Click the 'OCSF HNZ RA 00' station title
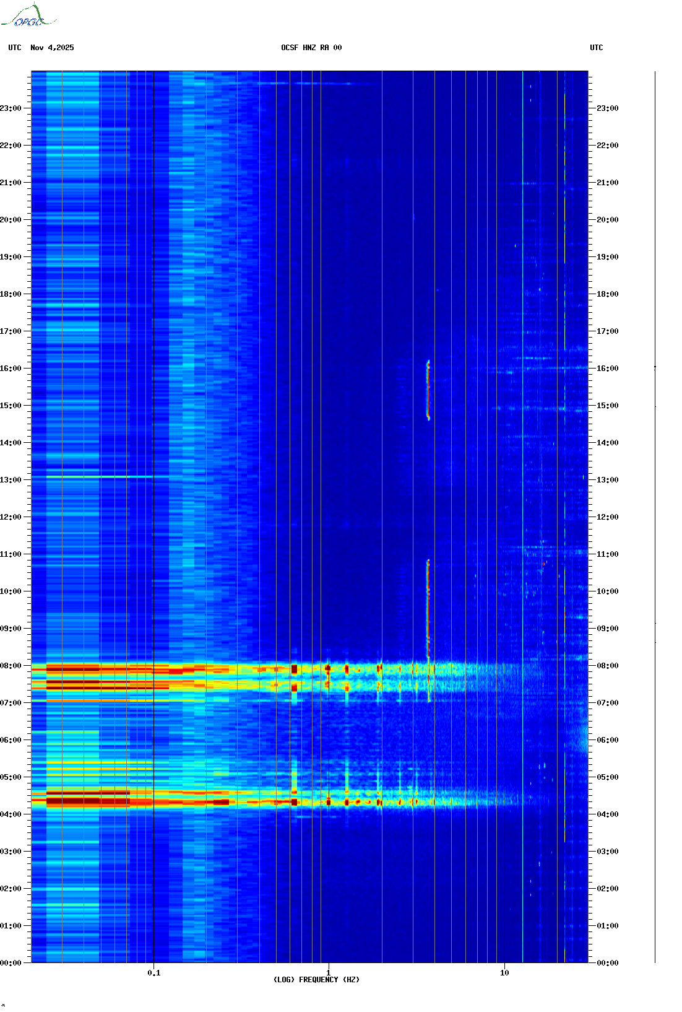Viewport: 682px width, 1012px height. pos(311,48)
